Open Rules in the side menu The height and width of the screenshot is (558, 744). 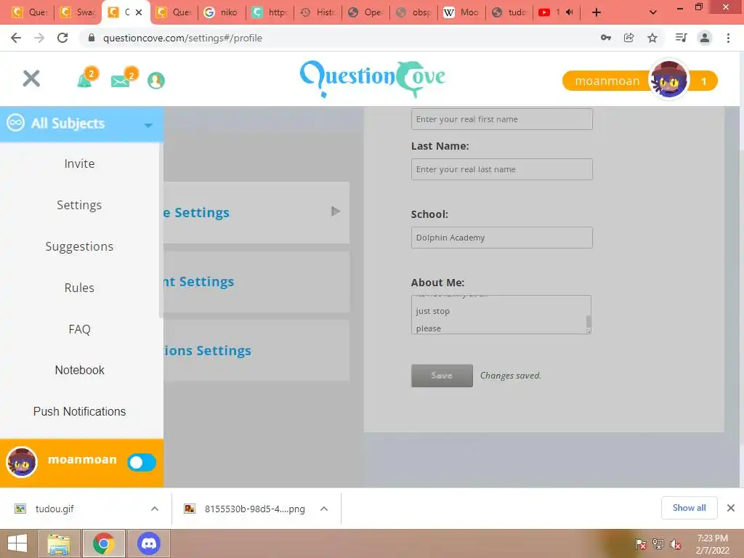tap(79, 288)
